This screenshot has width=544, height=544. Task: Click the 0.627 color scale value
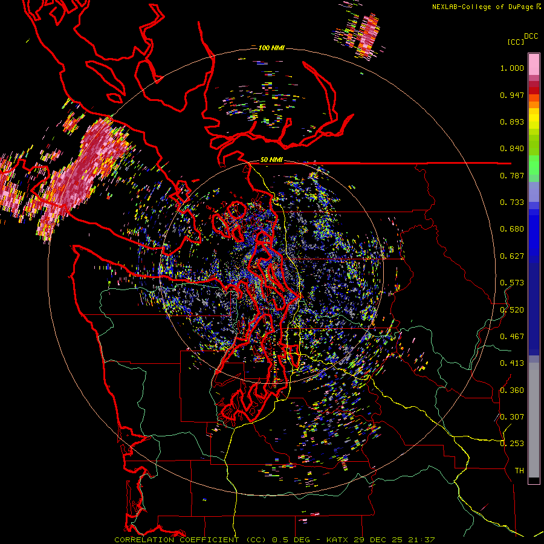click(512, 256)
